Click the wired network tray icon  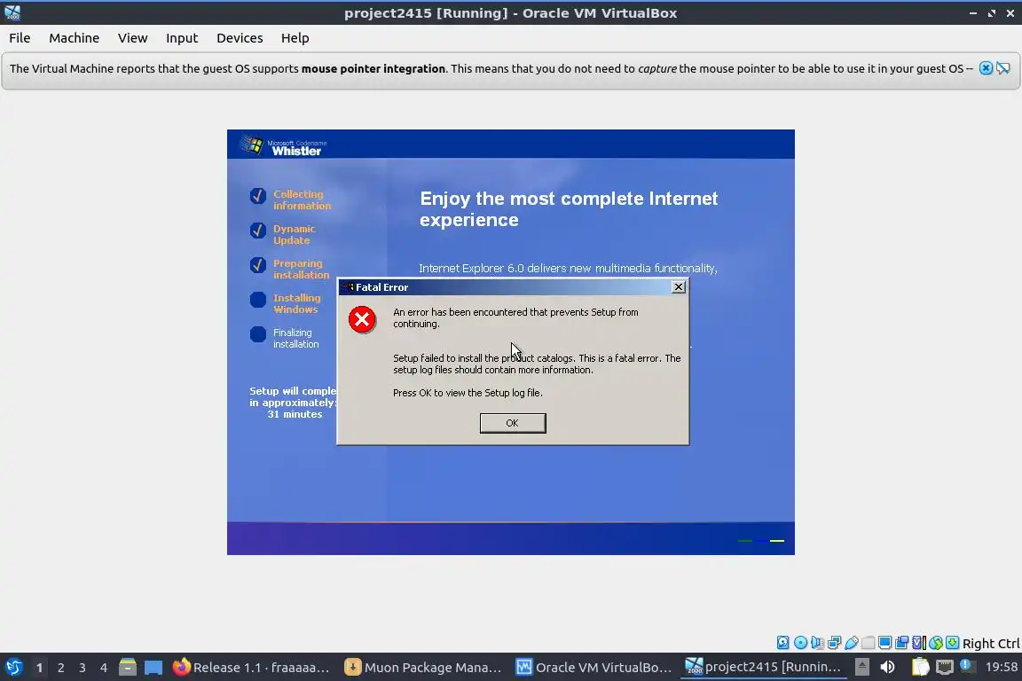[945, 667]
